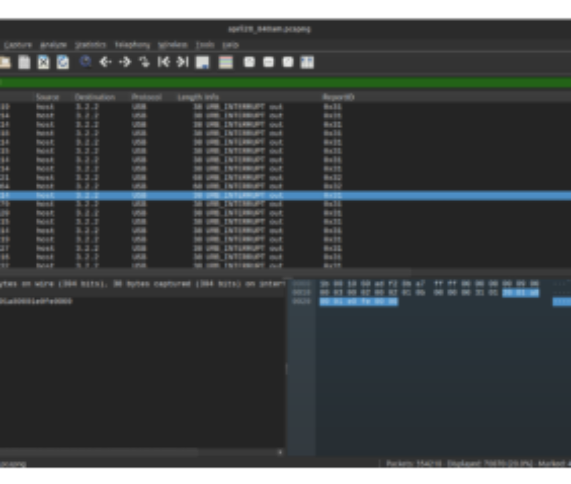Open the Telephony menu
The width and height of the screenshot is (571, 484).
point(132,45)
